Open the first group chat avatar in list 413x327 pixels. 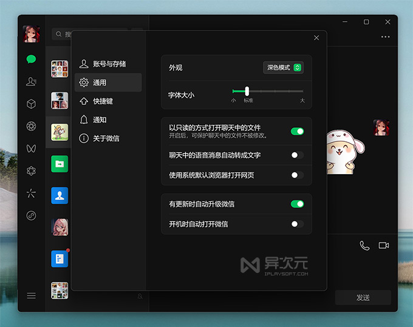[60, 69]
